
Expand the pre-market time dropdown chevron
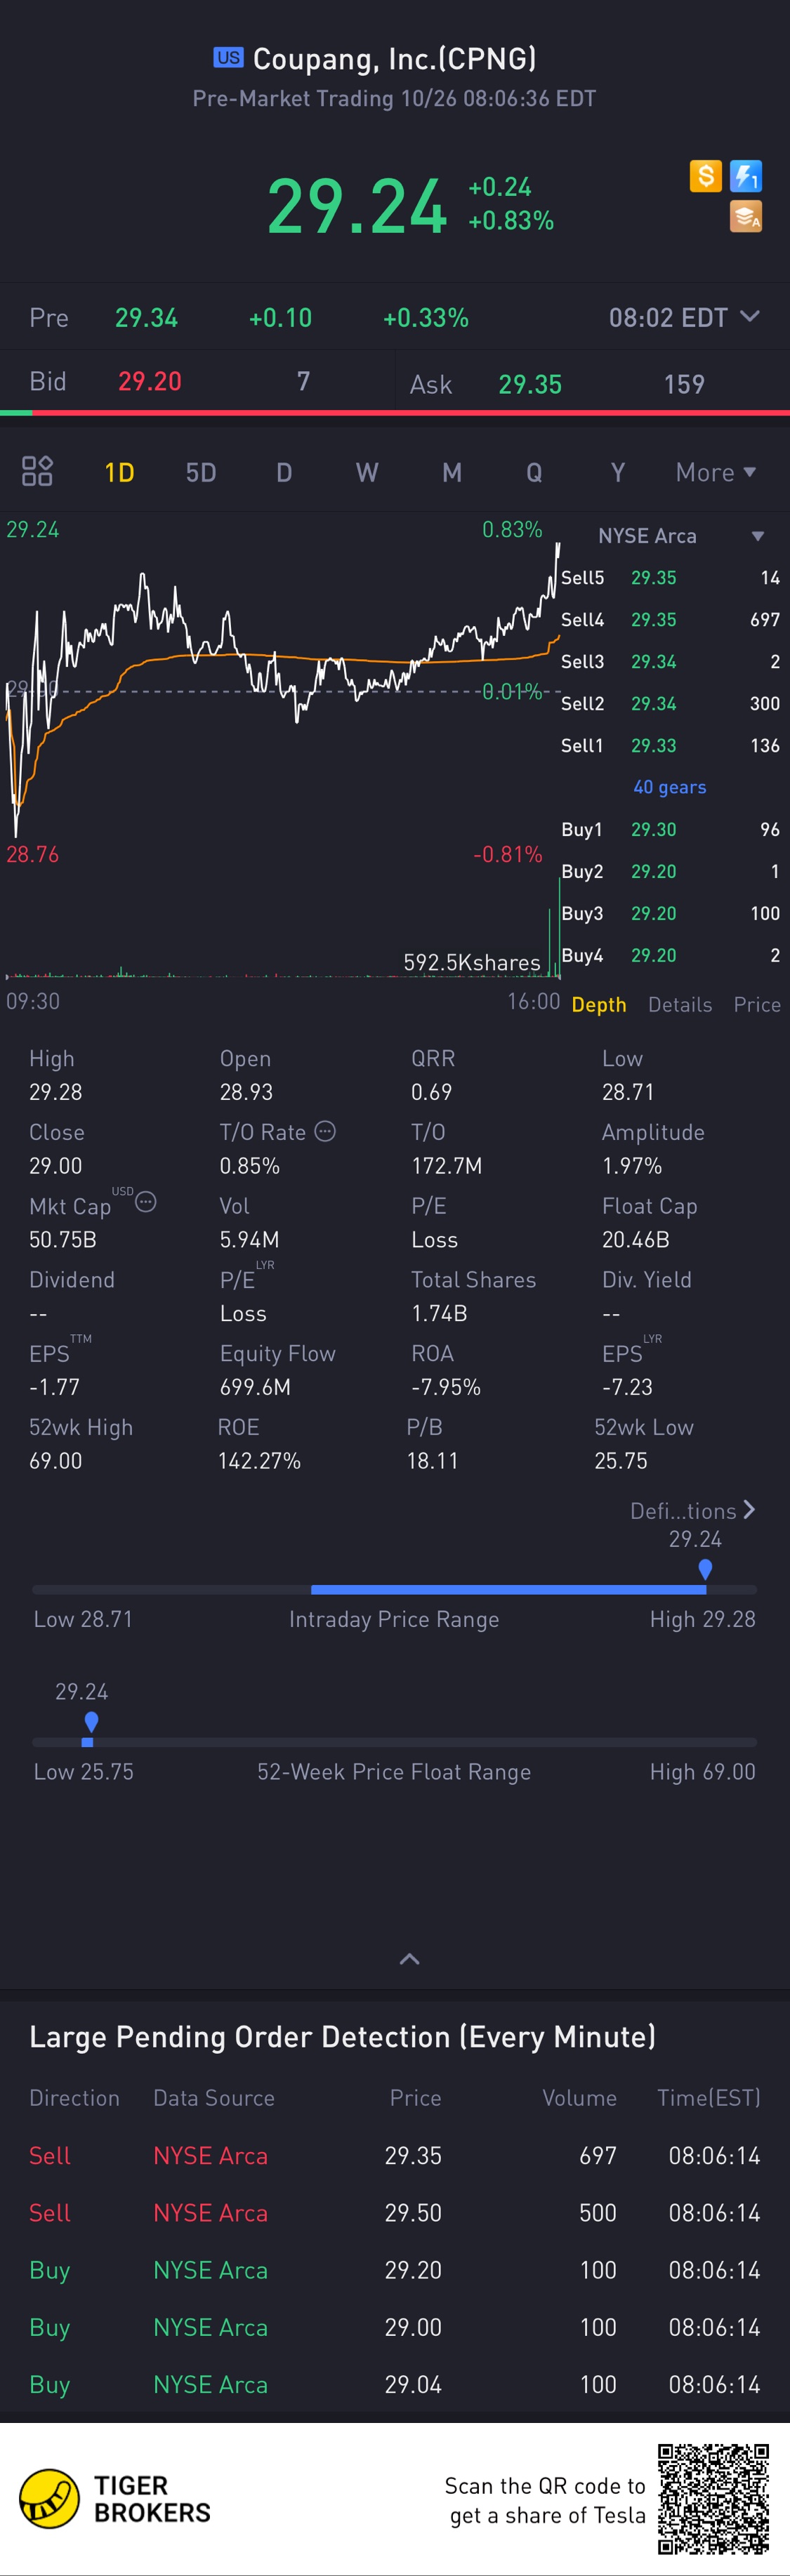tap(749, 317)
